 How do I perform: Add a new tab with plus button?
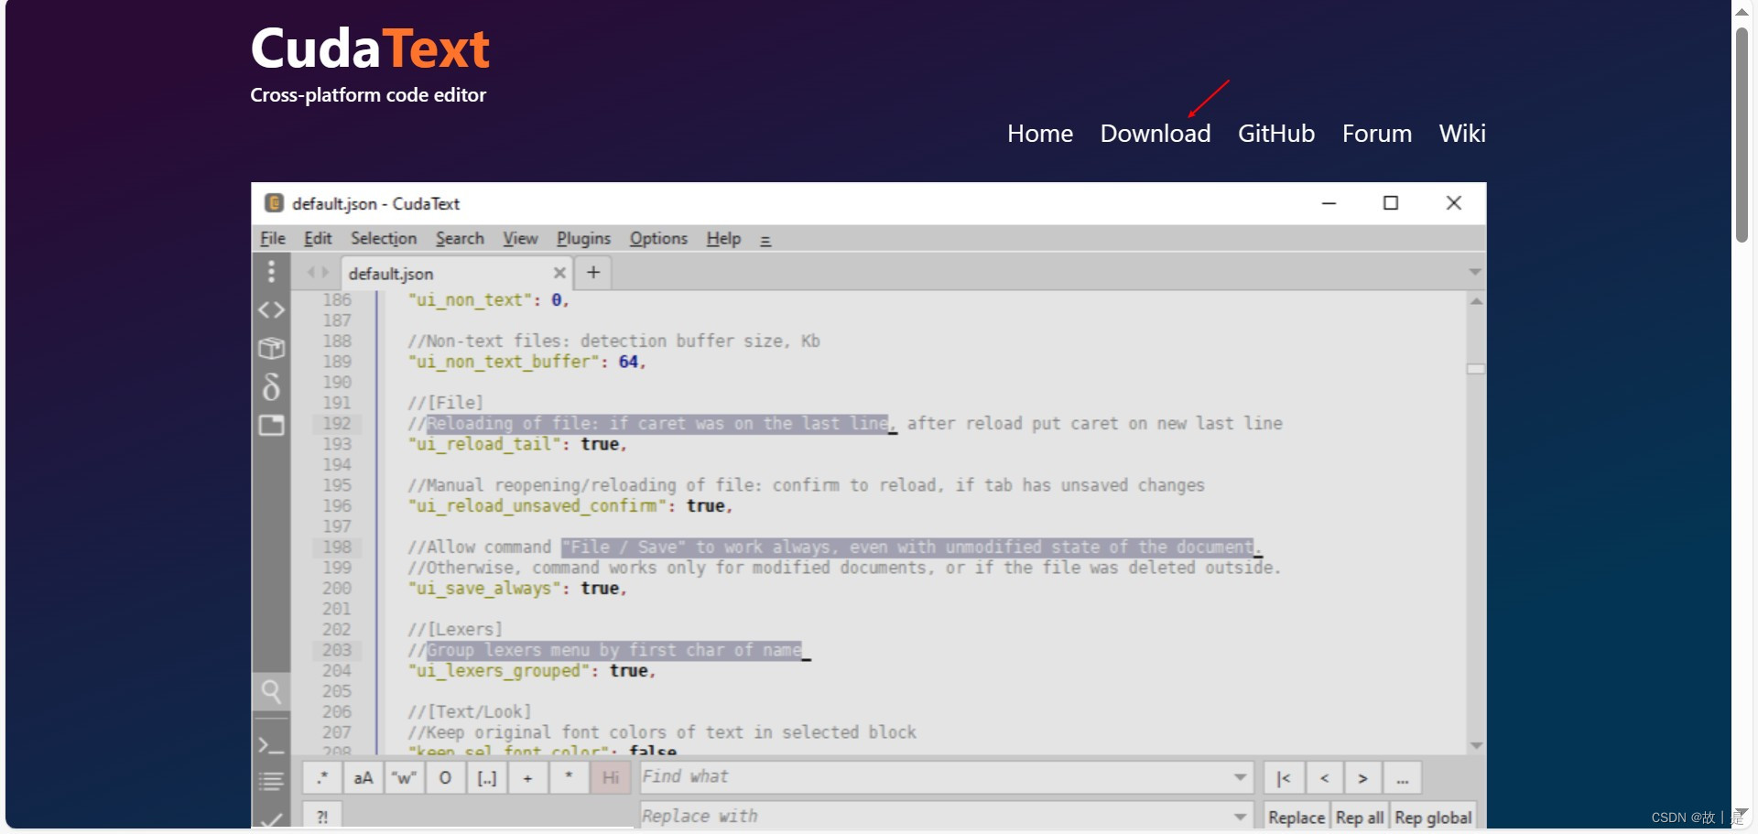point(593,272)
